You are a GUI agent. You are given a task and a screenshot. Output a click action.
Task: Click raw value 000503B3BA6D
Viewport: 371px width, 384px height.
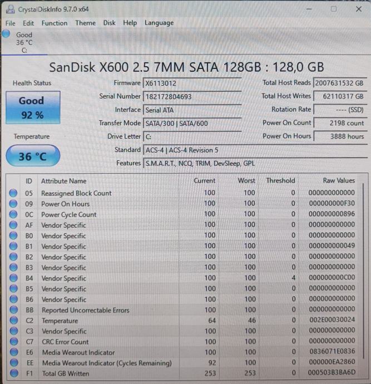coord(332,372)
